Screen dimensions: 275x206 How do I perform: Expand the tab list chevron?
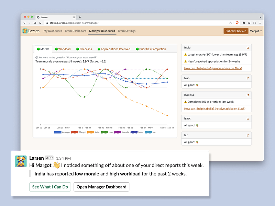pyautogui.click(x=260, y=17)
